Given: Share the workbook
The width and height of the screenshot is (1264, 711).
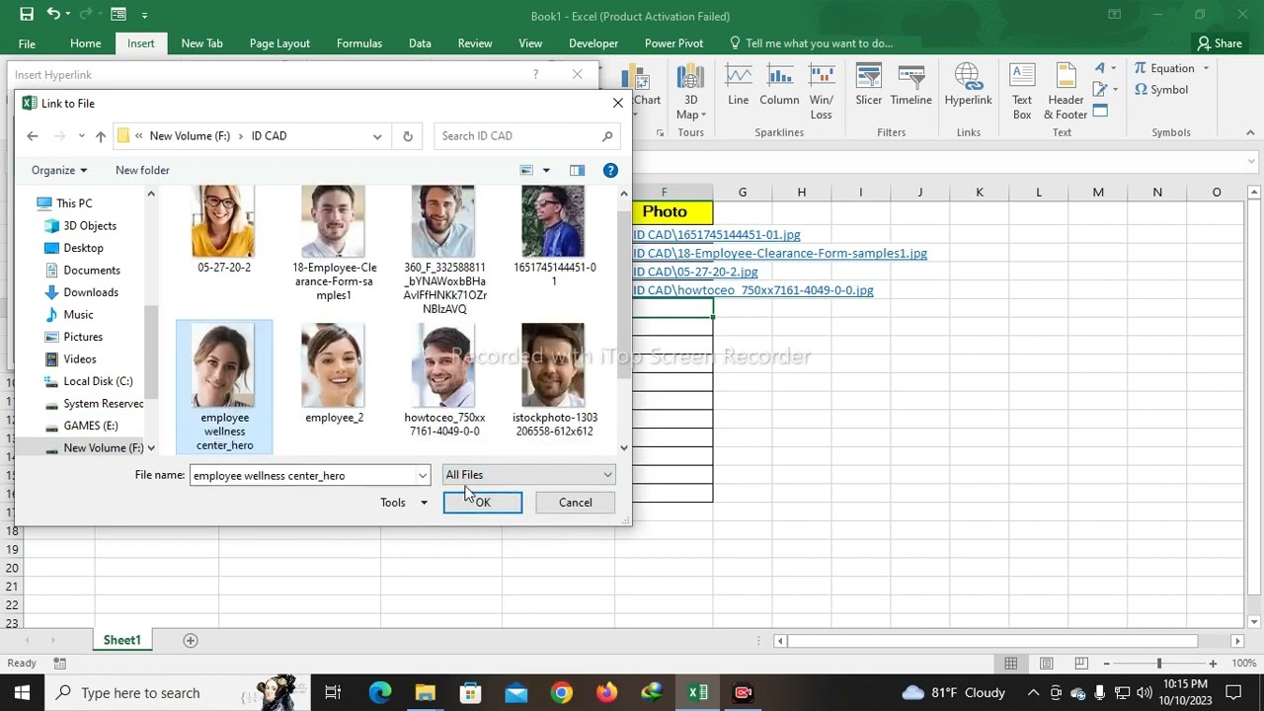Looking at the screenshot, I should pyautogui.click(x=1220, y=42).
